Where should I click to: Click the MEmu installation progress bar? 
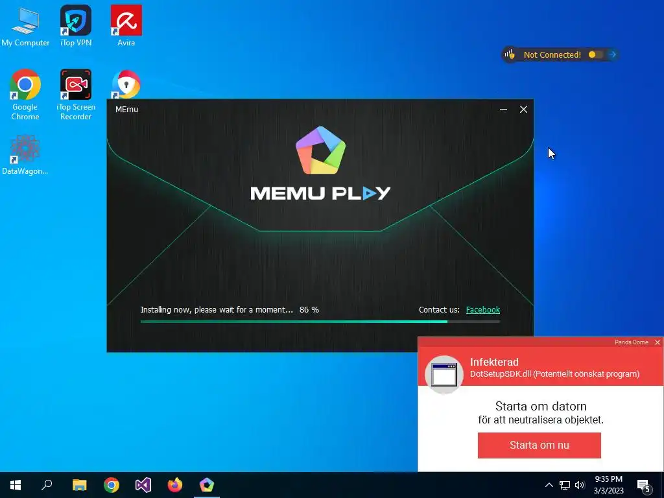[320, 322]
